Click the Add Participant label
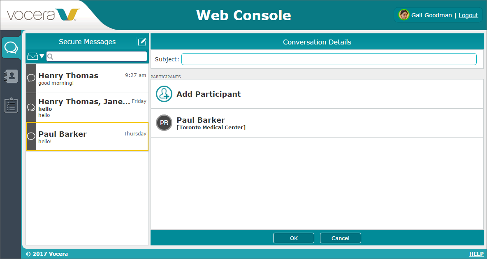 [x=209, y=94]
